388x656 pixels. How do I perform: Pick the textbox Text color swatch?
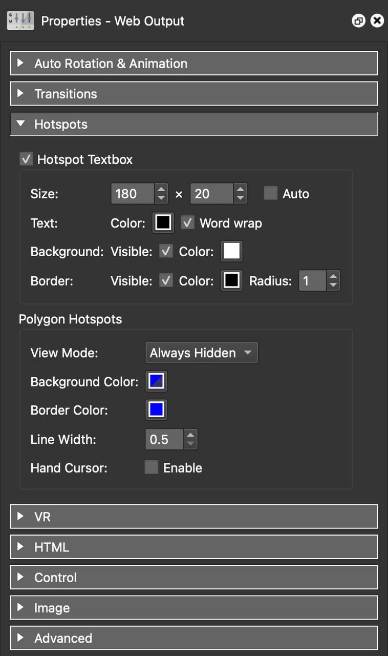[x=163, y=222]
